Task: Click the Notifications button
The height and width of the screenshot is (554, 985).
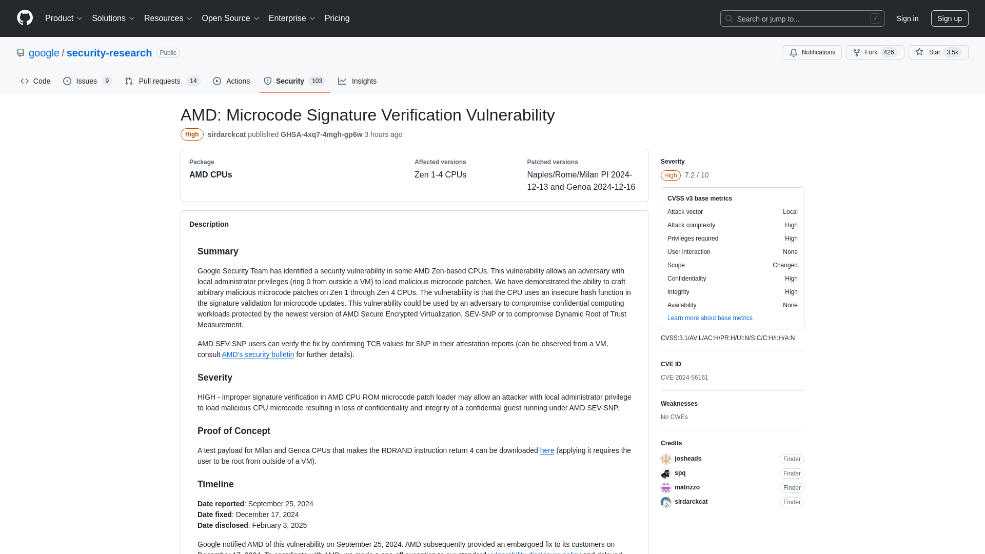Action: coord(812,52)
